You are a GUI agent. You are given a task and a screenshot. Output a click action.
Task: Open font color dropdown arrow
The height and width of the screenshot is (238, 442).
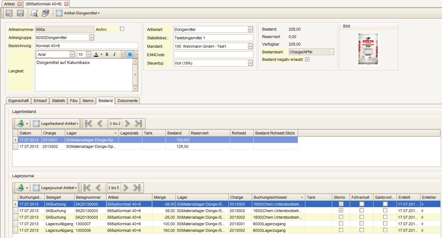click(x=101, y=55)
